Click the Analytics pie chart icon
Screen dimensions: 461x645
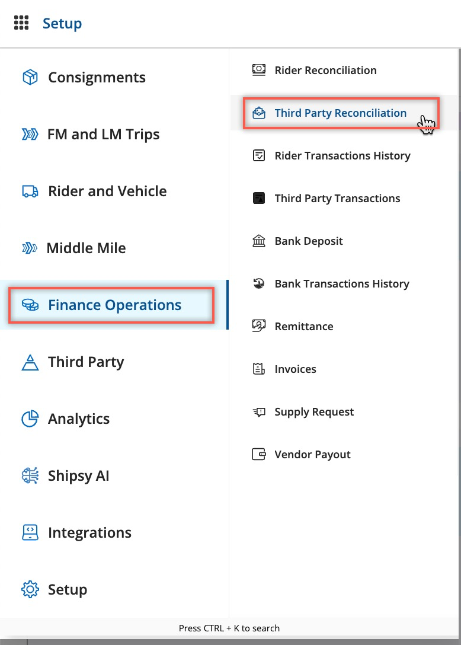coord(30,419)
